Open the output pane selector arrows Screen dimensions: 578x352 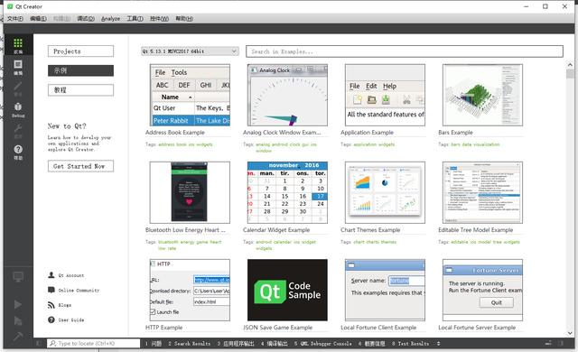point(438,344)
